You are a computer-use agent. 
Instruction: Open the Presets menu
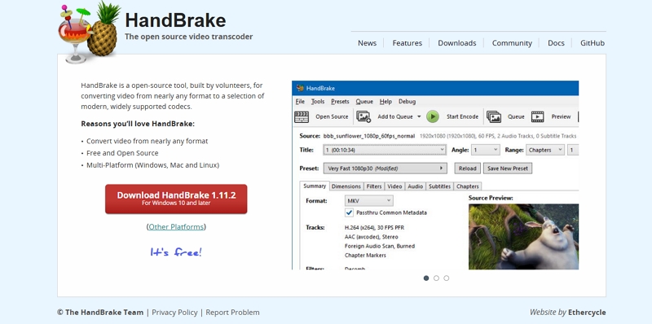click(340, 102)
